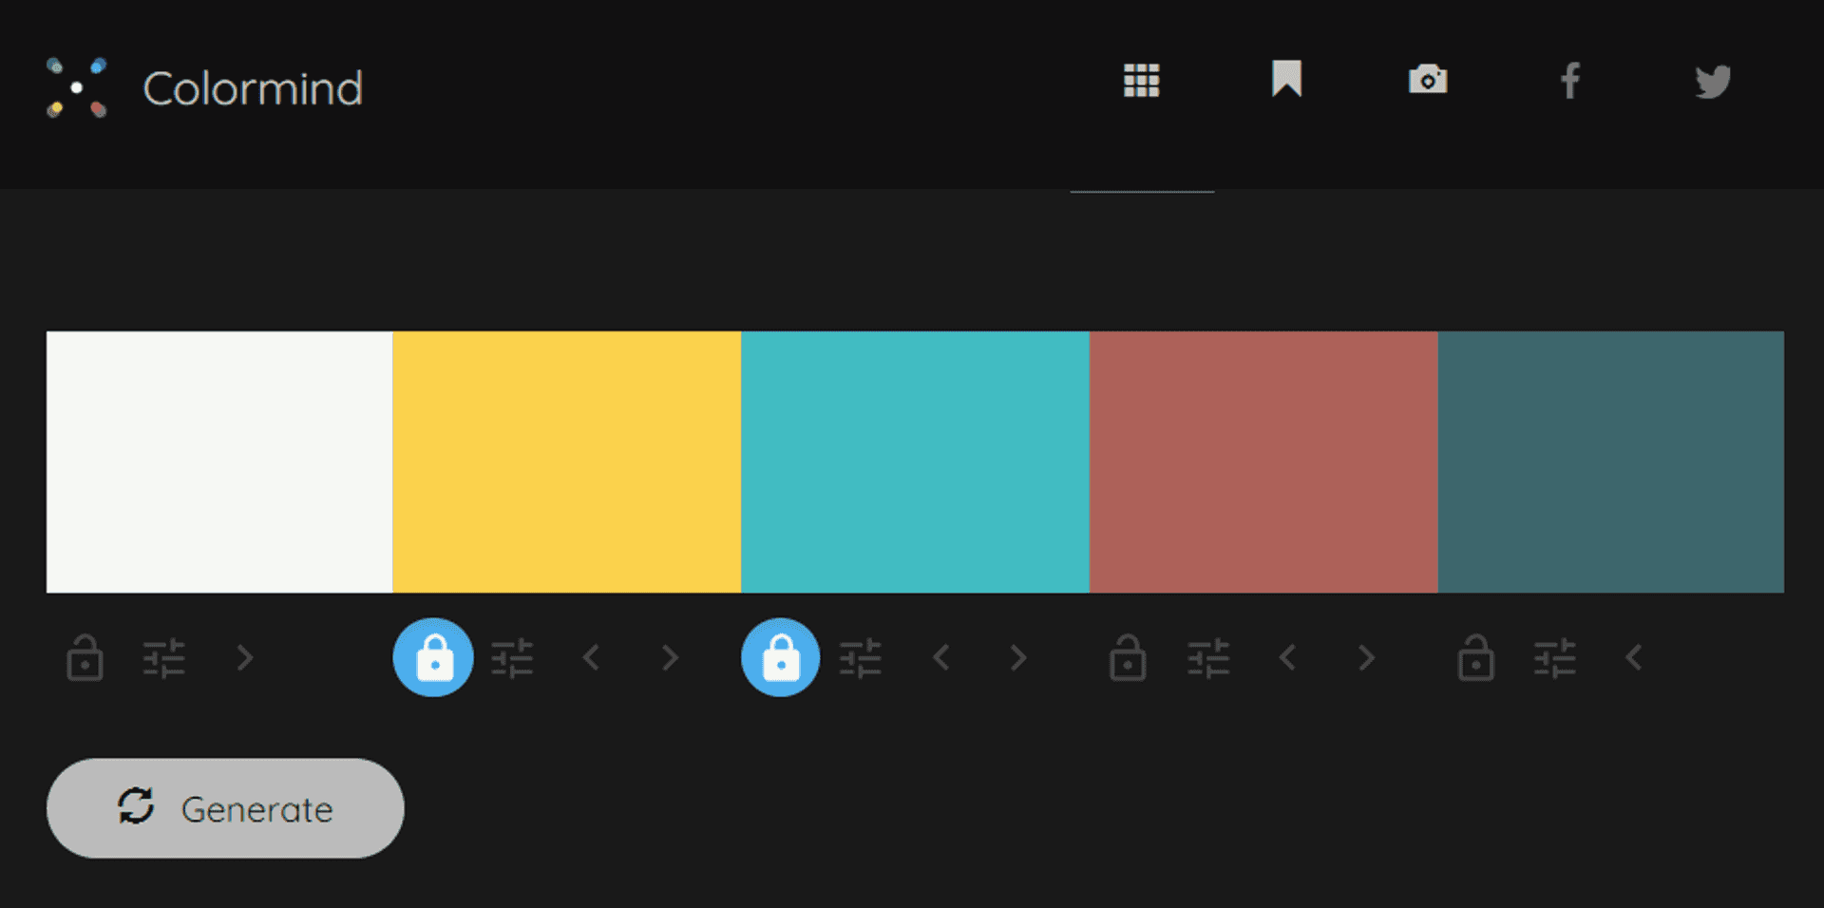Open adjust sliders for reddish-brown color
1824x908 pixels.
[1208, 658]
